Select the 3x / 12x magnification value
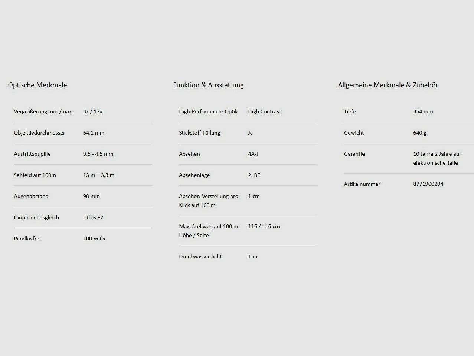This screenshot has width=474, height=356. coord(92,111)
